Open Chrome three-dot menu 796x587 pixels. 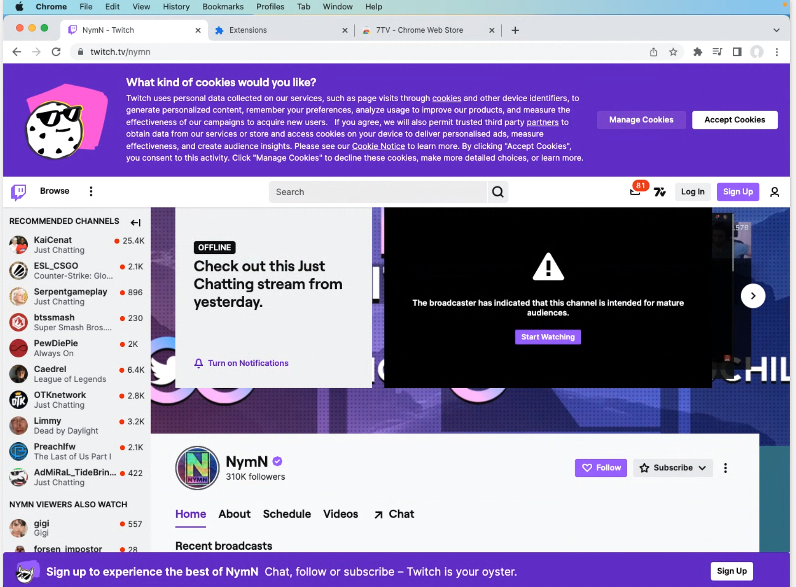click(777, 52)
